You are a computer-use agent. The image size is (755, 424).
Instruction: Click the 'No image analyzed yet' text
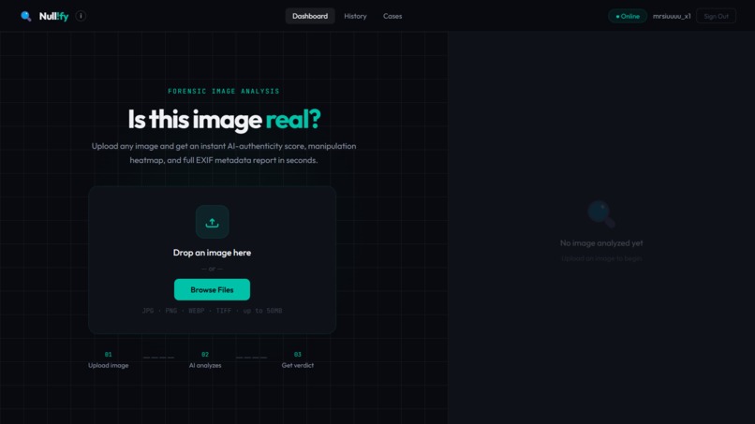coord(601,243)
